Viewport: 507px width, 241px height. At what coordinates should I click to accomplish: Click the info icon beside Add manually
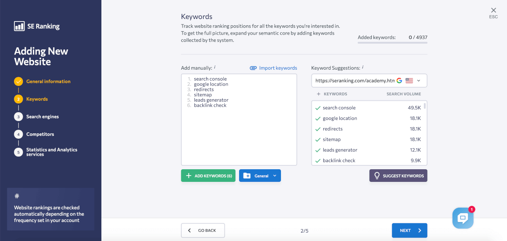click(x=215, y=68)
